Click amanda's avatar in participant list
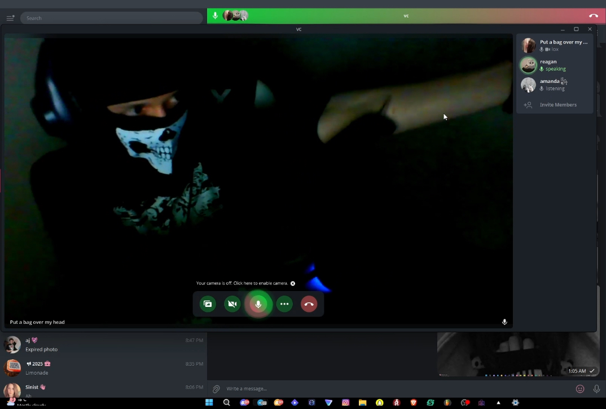606x409 pixels. pyautogui.click(x=528, y=85)
